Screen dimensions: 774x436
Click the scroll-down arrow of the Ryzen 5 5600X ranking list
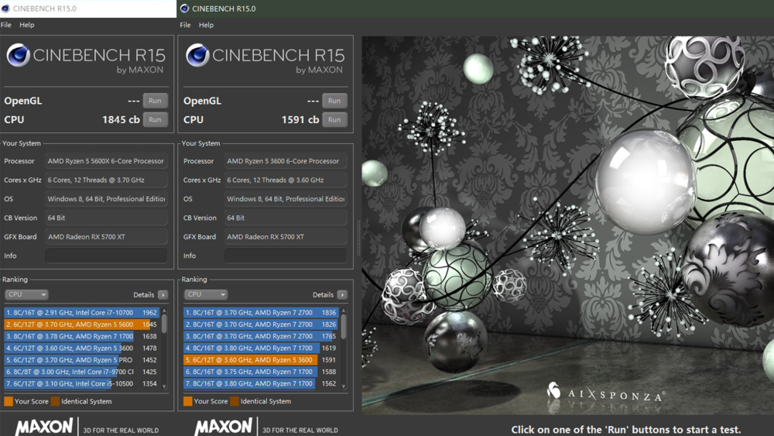pyautogui.click(x=164, y=386)
